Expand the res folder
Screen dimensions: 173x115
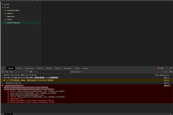pyautogui.click(x=3, y=4)
